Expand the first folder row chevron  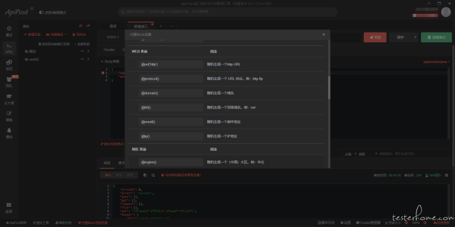pos(88,51)
